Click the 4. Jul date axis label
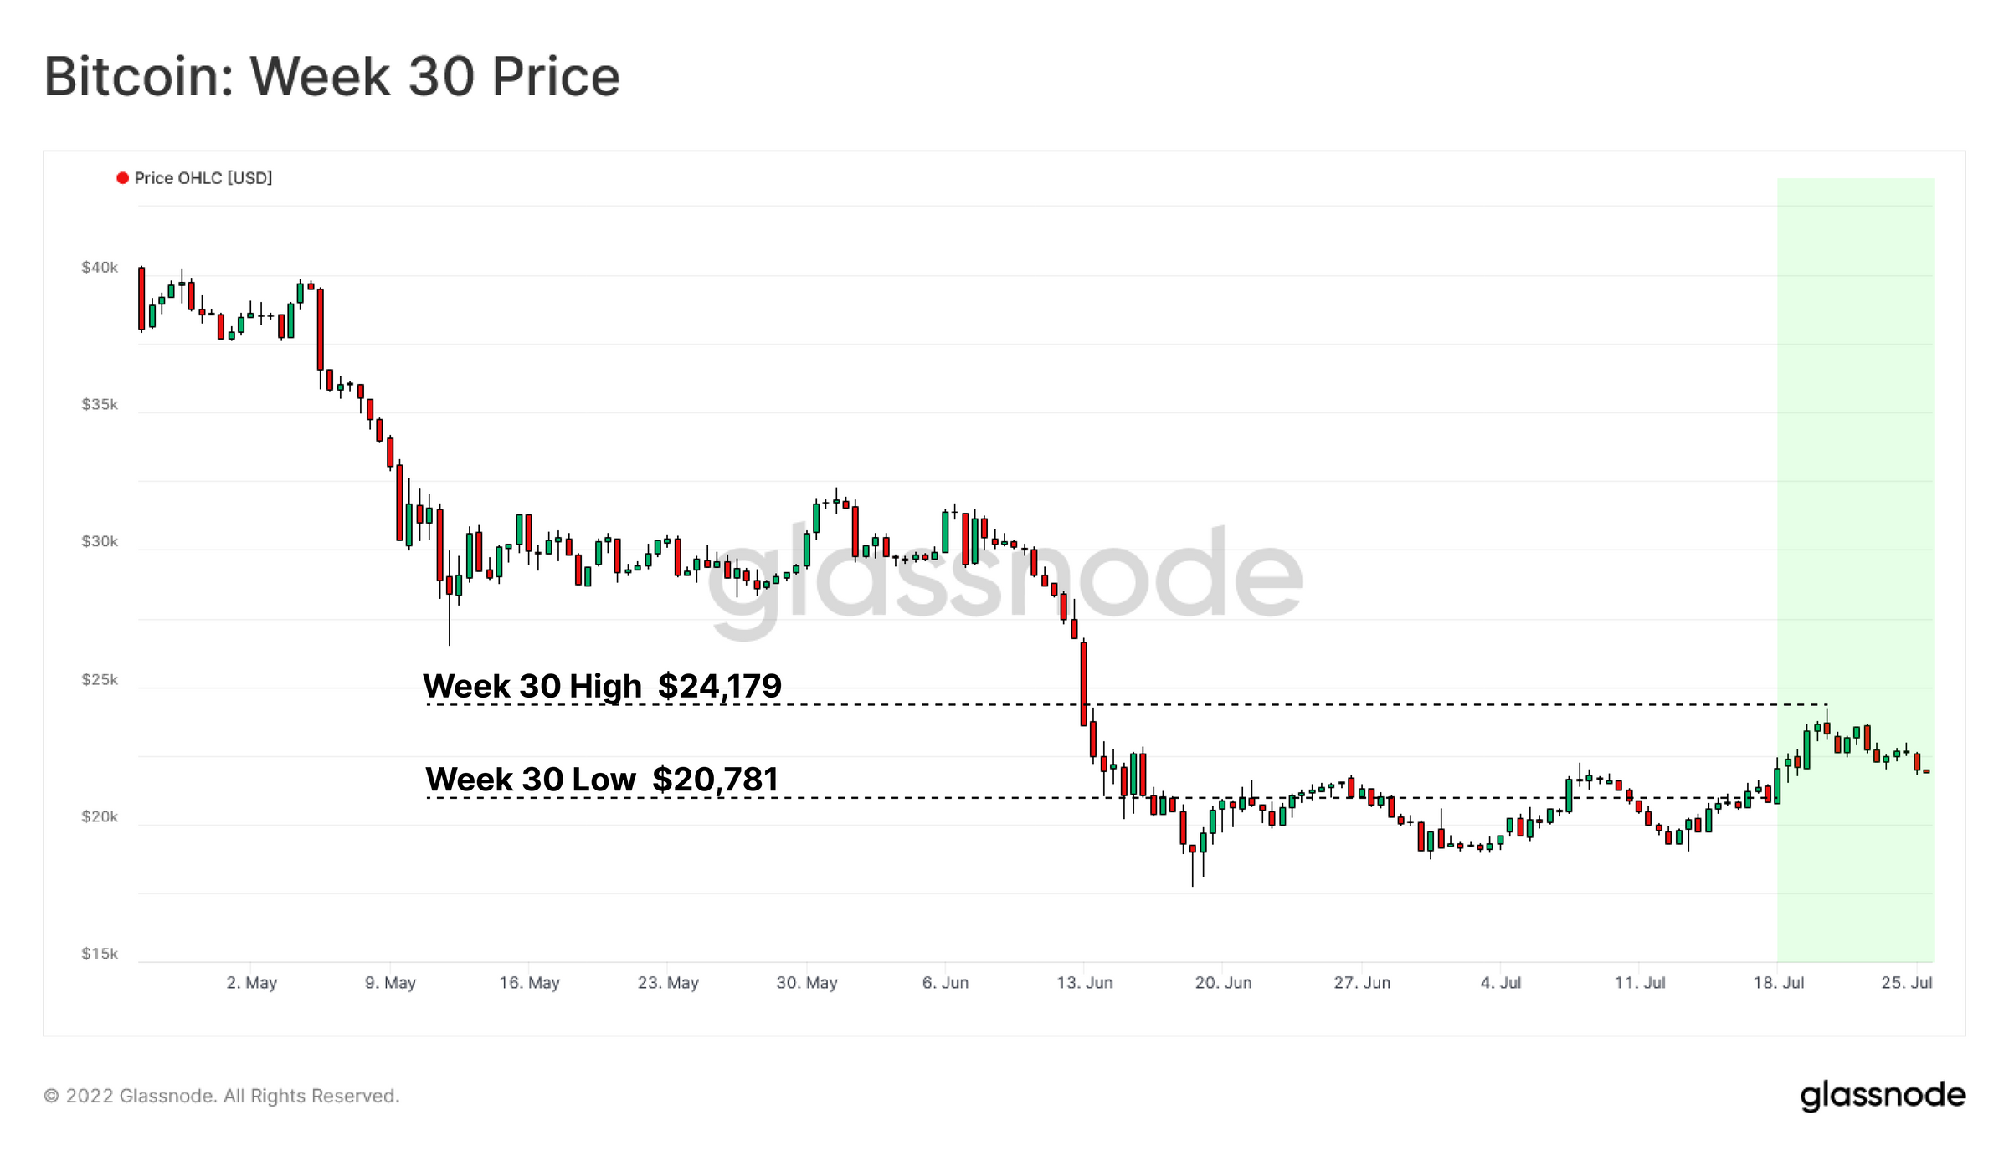The width and height of the screenshot is (2009, 1156). coord(1501,983)
